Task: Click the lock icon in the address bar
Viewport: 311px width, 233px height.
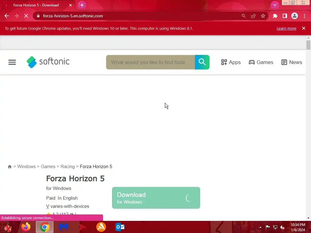Action: (x=38, y=16)
